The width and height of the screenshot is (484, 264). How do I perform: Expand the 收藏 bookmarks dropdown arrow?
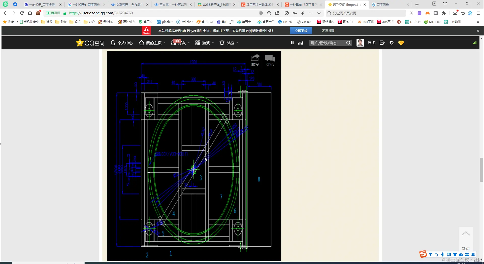(17, 22)
